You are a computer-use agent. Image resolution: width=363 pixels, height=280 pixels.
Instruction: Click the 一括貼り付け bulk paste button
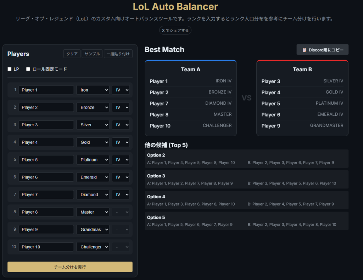118,54
